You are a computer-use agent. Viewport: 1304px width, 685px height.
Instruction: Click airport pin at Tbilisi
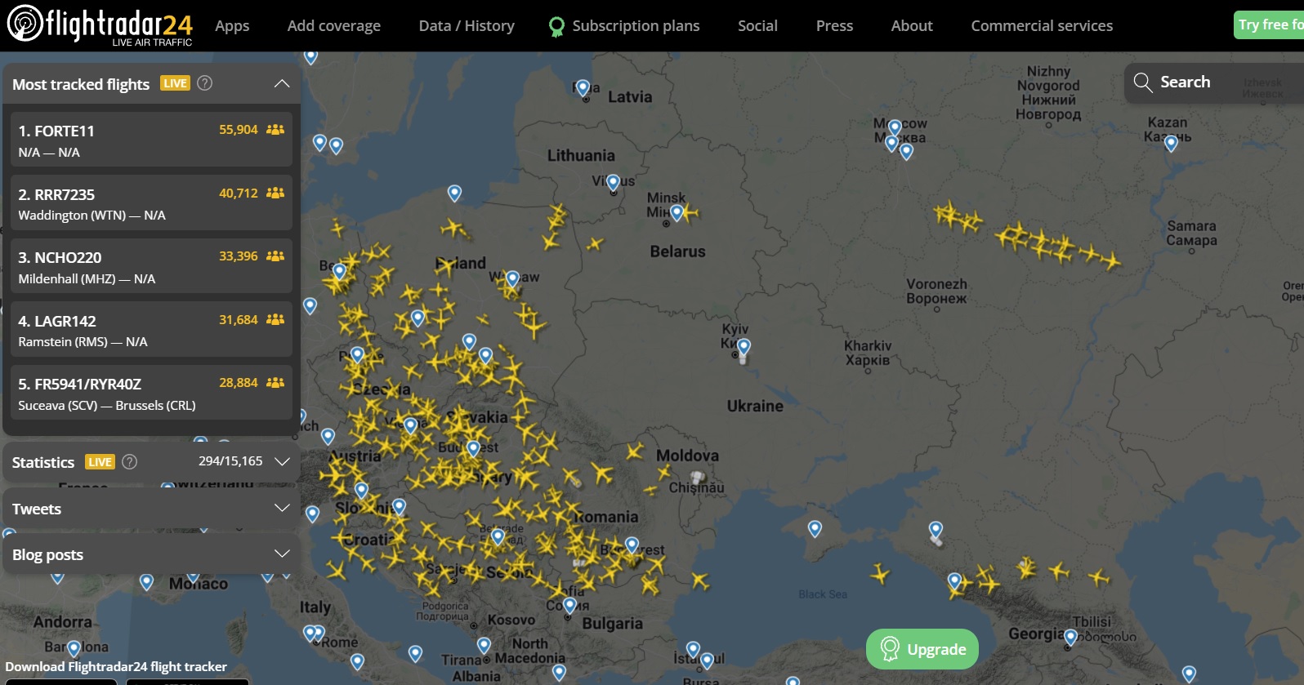pyautogui.click(x=1070, y=637)
